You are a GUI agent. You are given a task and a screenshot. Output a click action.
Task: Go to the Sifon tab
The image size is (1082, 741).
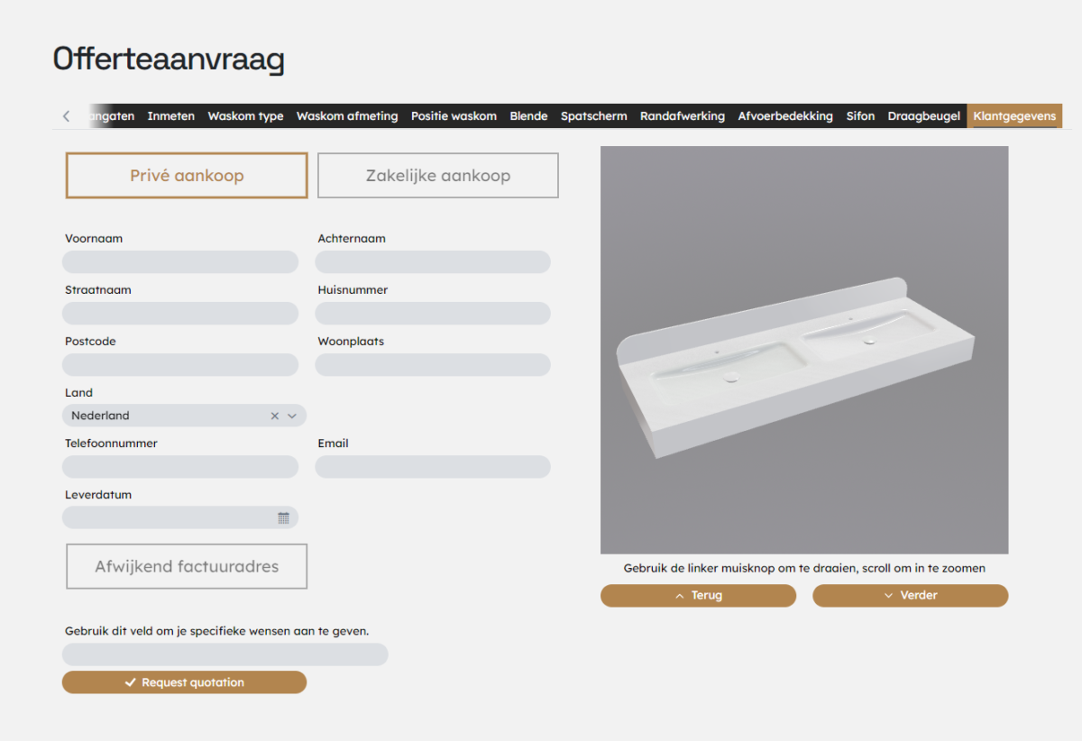click(860, 116)
